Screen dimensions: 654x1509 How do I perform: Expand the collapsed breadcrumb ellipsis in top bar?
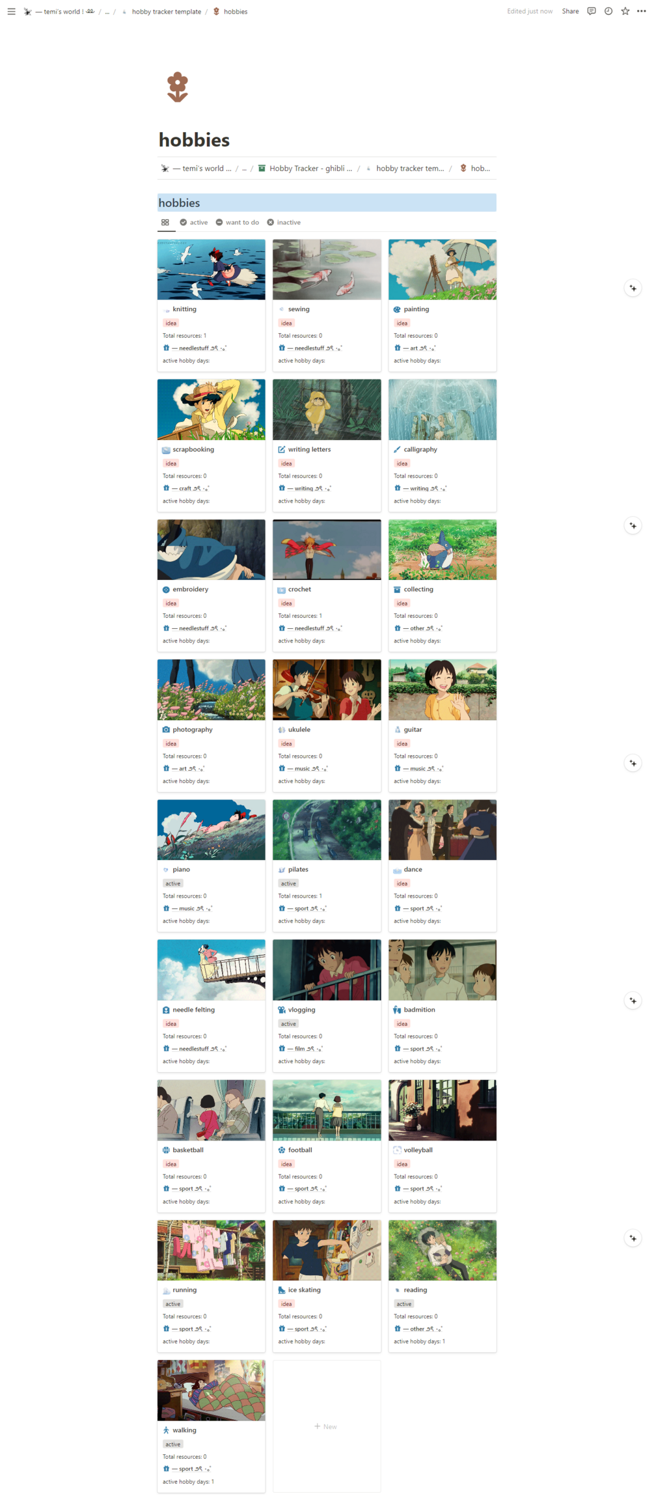tap(107, 12)
